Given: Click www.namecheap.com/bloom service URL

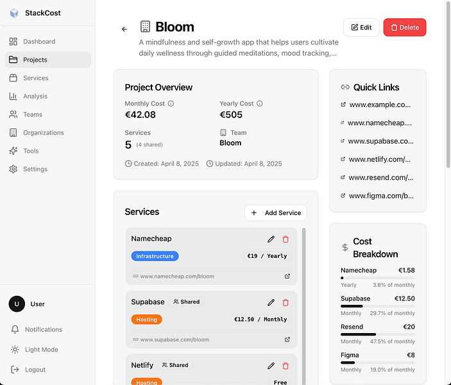Looking at the screenshot, I should click(177, 276).
